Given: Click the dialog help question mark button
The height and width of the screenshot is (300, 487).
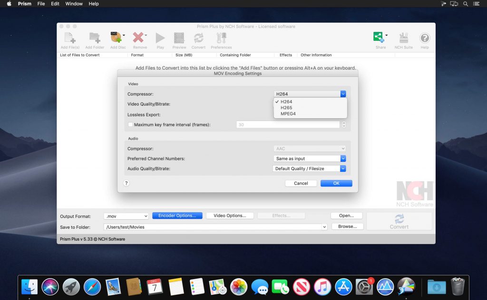Looking at the screenshot, I should (126, 183).
